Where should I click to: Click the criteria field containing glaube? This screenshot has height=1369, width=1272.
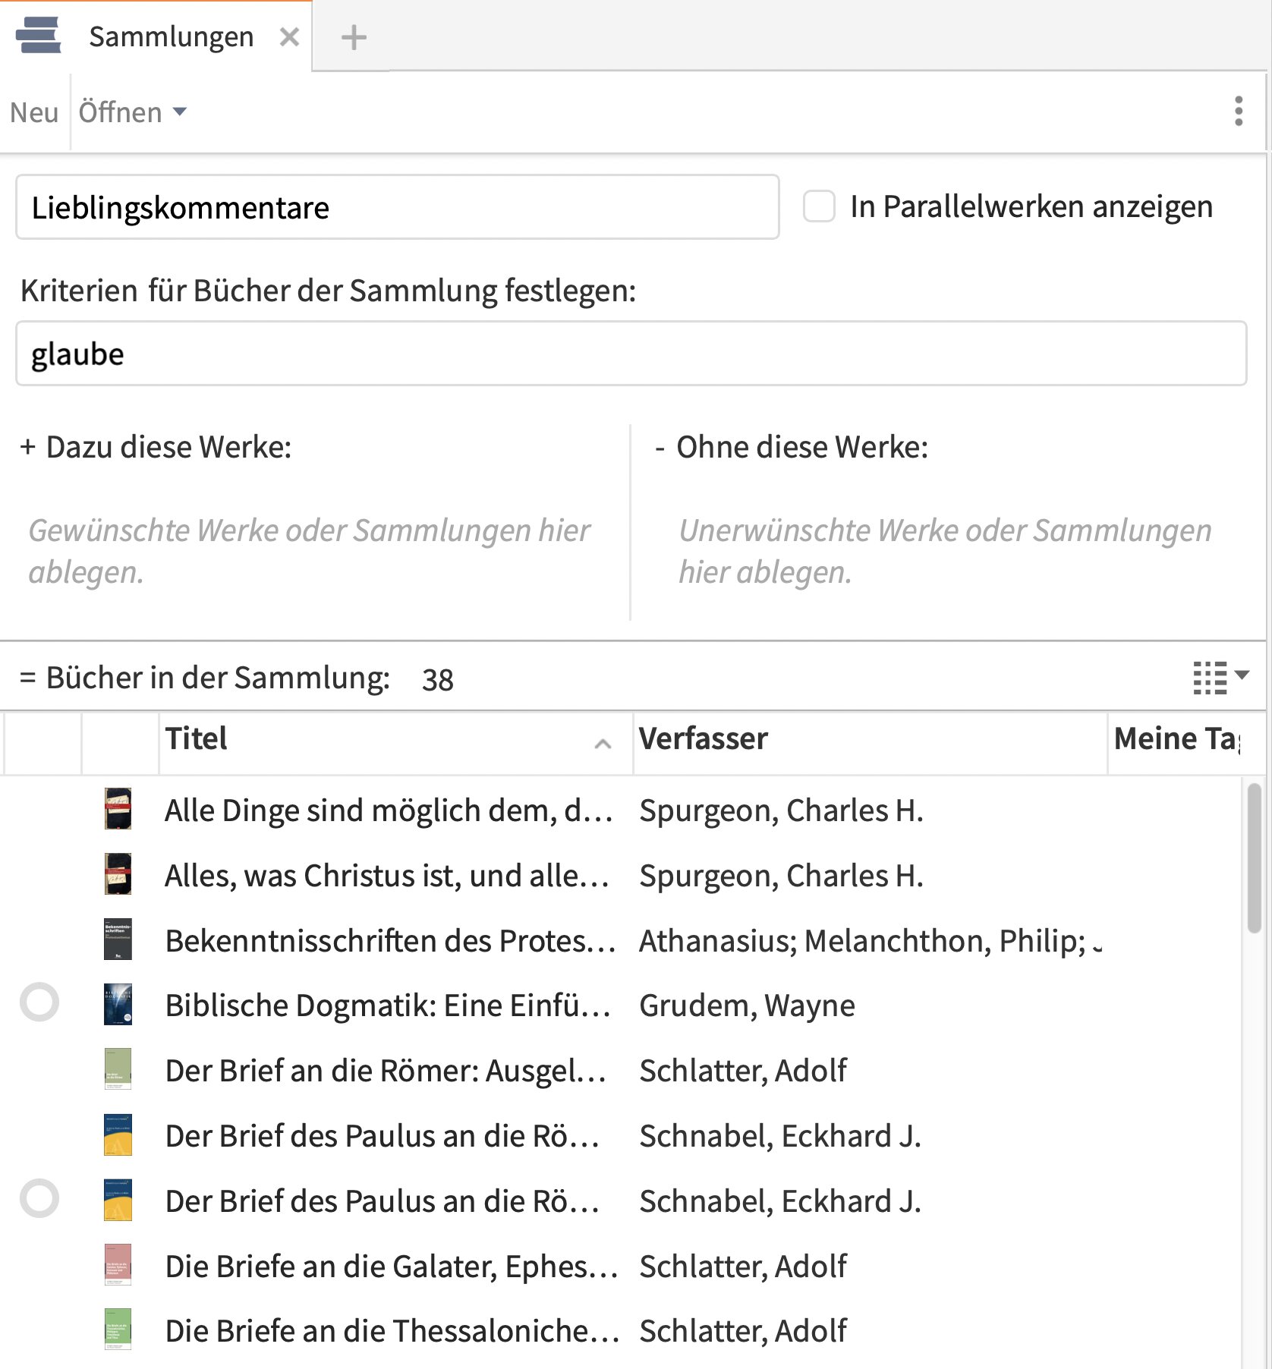click(631, 354)
